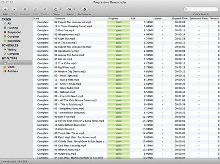Image resolution: width=220 pixels, height=164 pixels.
Task: Select row 10 One Day.mp3
Action: [126, 30]
